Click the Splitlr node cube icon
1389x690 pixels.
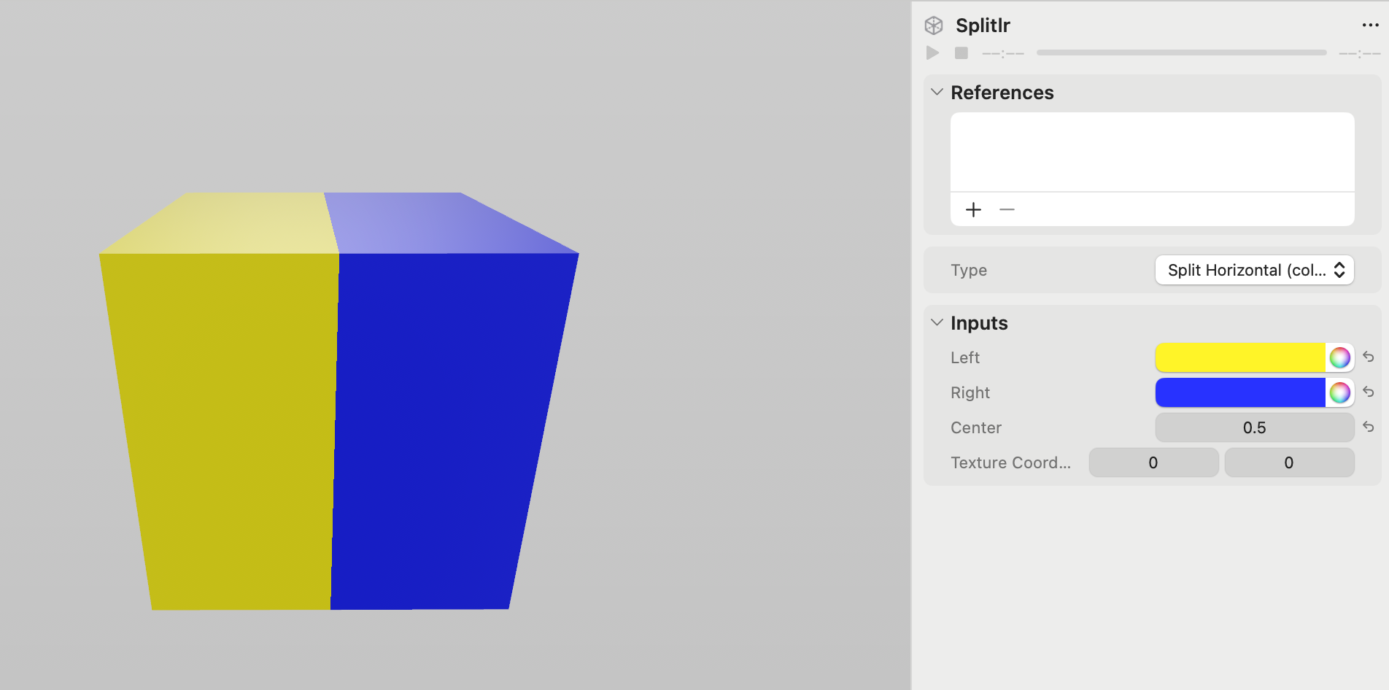(x=933, y=24)
